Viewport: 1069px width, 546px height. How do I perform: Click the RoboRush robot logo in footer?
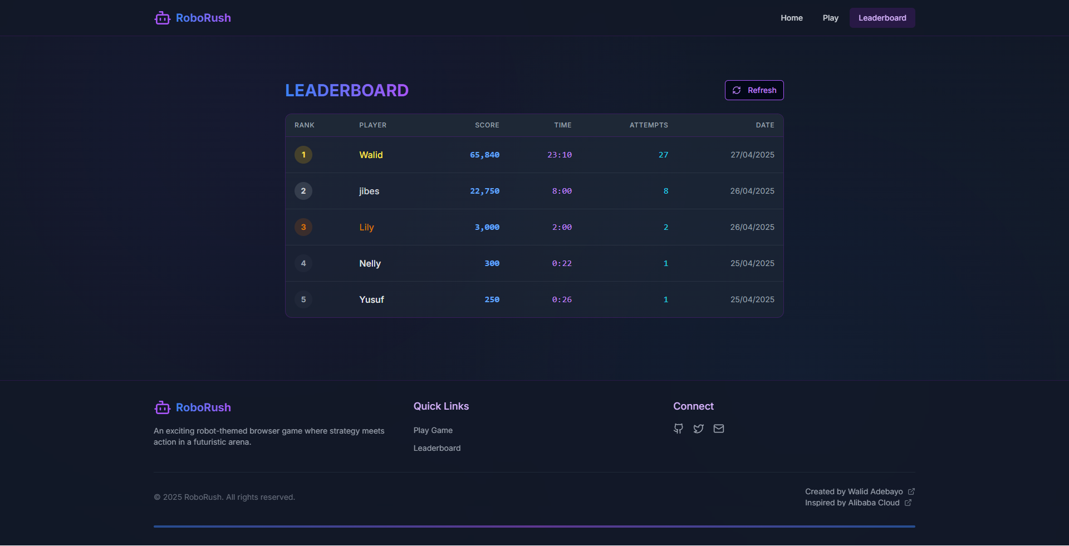click(162, 407)
